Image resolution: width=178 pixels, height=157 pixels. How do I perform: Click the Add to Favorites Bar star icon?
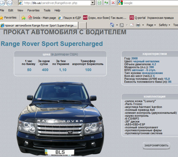coord(23,17)
